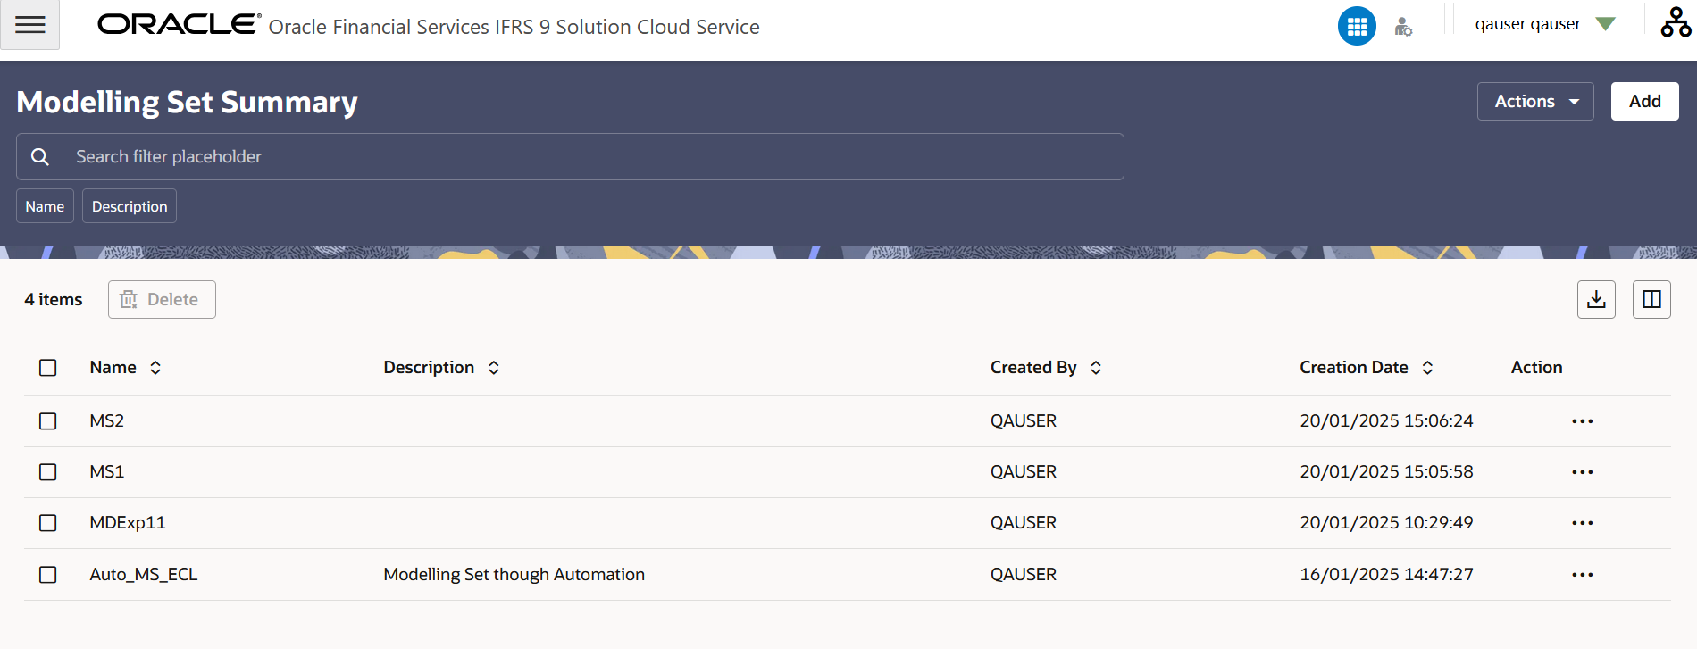
Task: Select the MDExp11 row checkbox
Action: tap(48, 523)
